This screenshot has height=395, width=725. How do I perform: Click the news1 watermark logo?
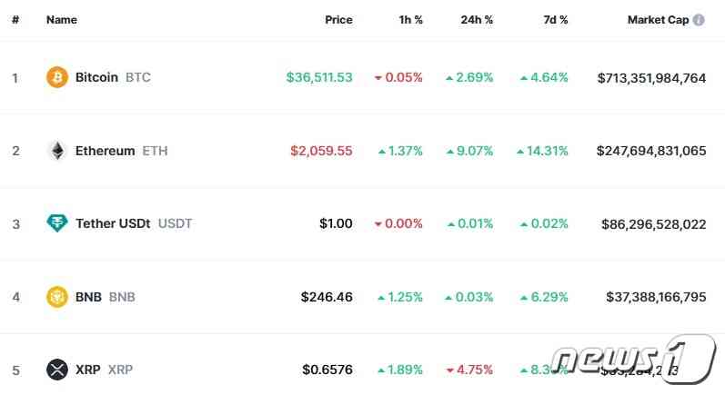pyautogui.click(x=634, y=359)
